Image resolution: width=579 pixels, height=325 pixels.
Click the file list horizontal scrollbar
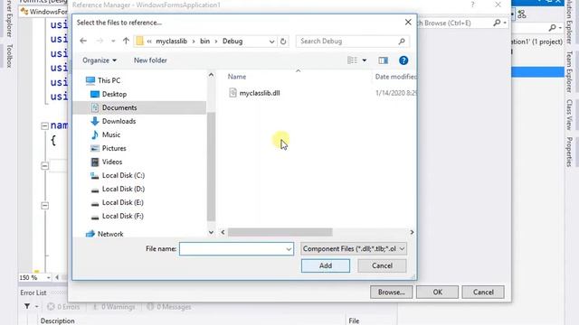pyautogui.click(x=280, y=232)
